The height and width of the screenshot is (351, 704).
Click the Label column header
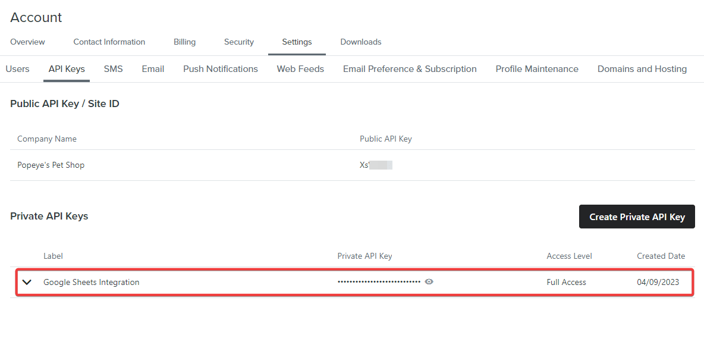coord(53,256)
